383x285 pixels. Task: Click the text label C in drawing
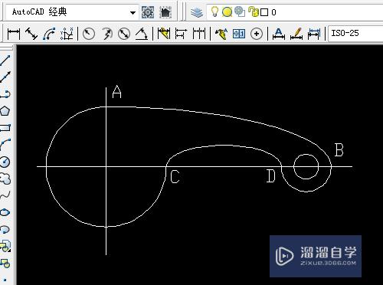pos(175,177)
